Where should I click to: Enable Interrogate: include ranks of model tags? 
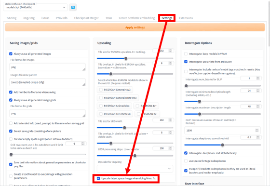pyautogui.click(x=186, y=71)
